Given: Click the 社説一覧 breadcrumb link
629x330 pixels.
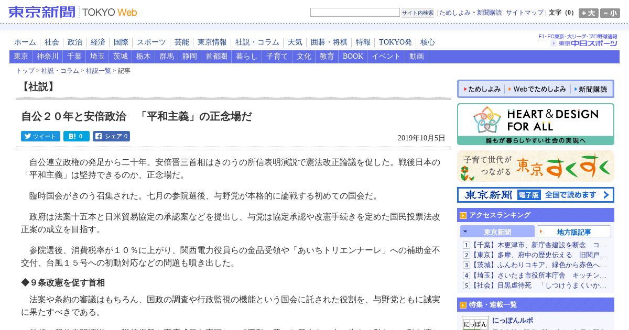Looking at the screenshot, I should (99, 71).
